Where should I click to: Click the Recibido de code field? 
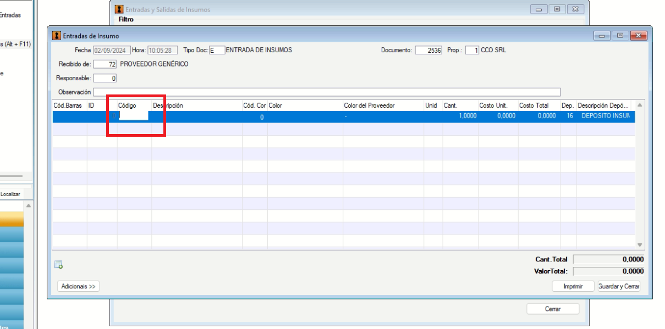105,64
